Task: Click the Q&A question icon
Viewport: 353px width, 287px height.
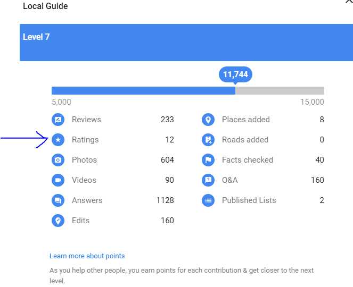Action: [208, 180]
